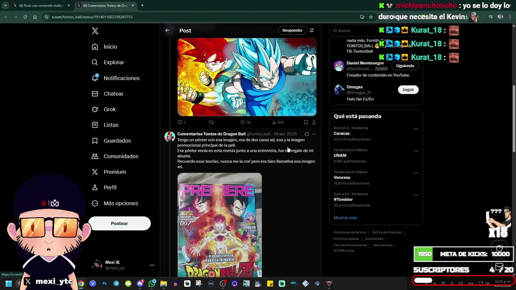Image resolution: width=516 pixels, height=290 pixels.
Task: Click the Postear button
Action: [119, 223]
